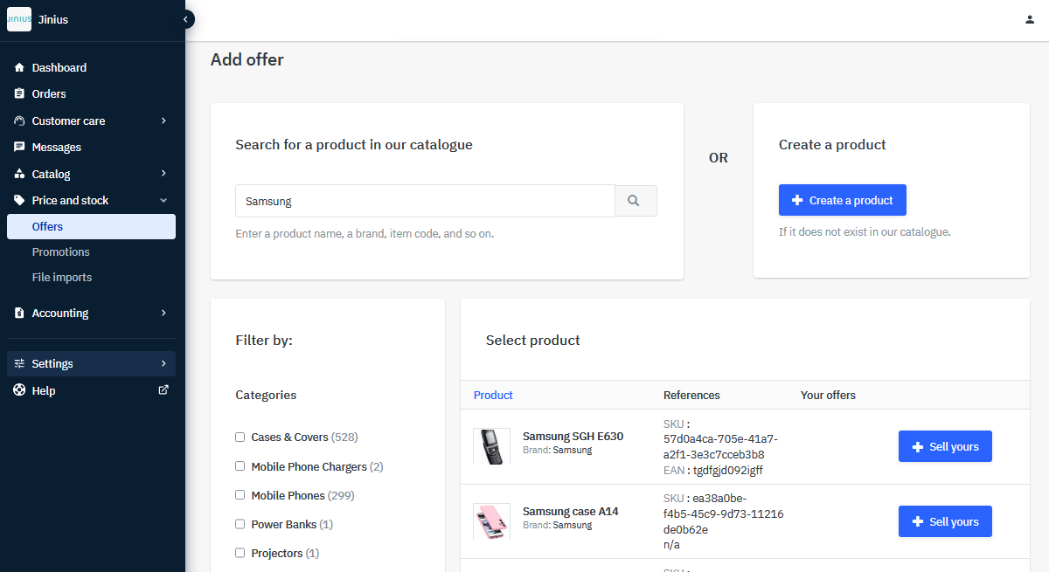Open the Samsung SGH E630 thumbnail
Screen dimensions: 1049x572
(x=491, y=446)
